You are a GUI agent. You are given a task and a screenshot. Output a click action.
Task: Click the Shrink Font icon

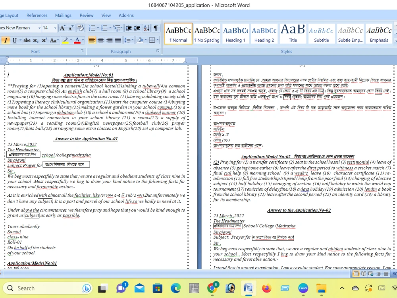(x=71, y=28)
